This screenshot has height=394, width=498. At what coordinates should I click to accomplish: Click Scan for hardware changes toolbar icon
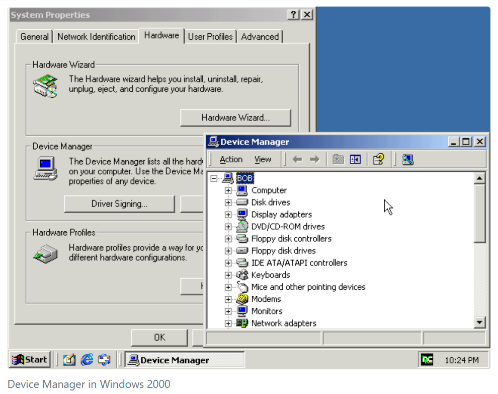[x=407, y=159]
